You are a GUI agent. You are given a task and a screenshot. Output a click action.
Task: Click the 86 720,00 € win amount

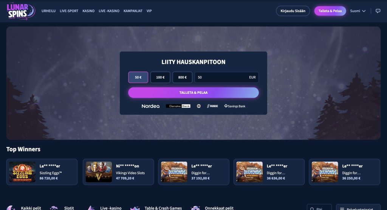(49, 178)
